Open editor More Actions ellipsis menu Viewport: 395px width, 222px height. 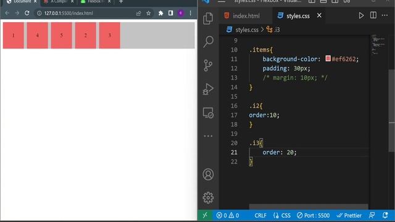385,15
